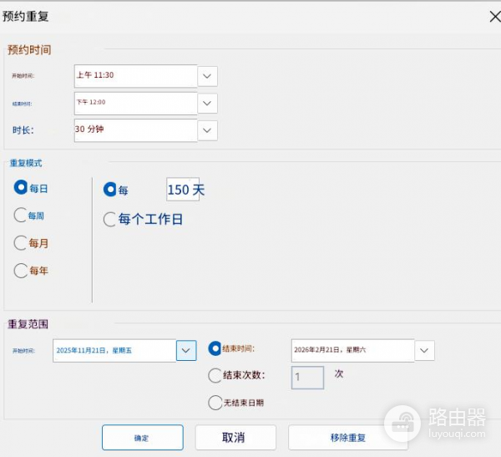
Task: Click the end date field 2026年2月21日
Action: click(x=353, y=350)
